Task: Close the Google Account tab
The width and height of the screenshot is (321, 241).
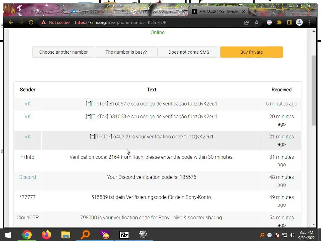Action: (x=183, y=12)
